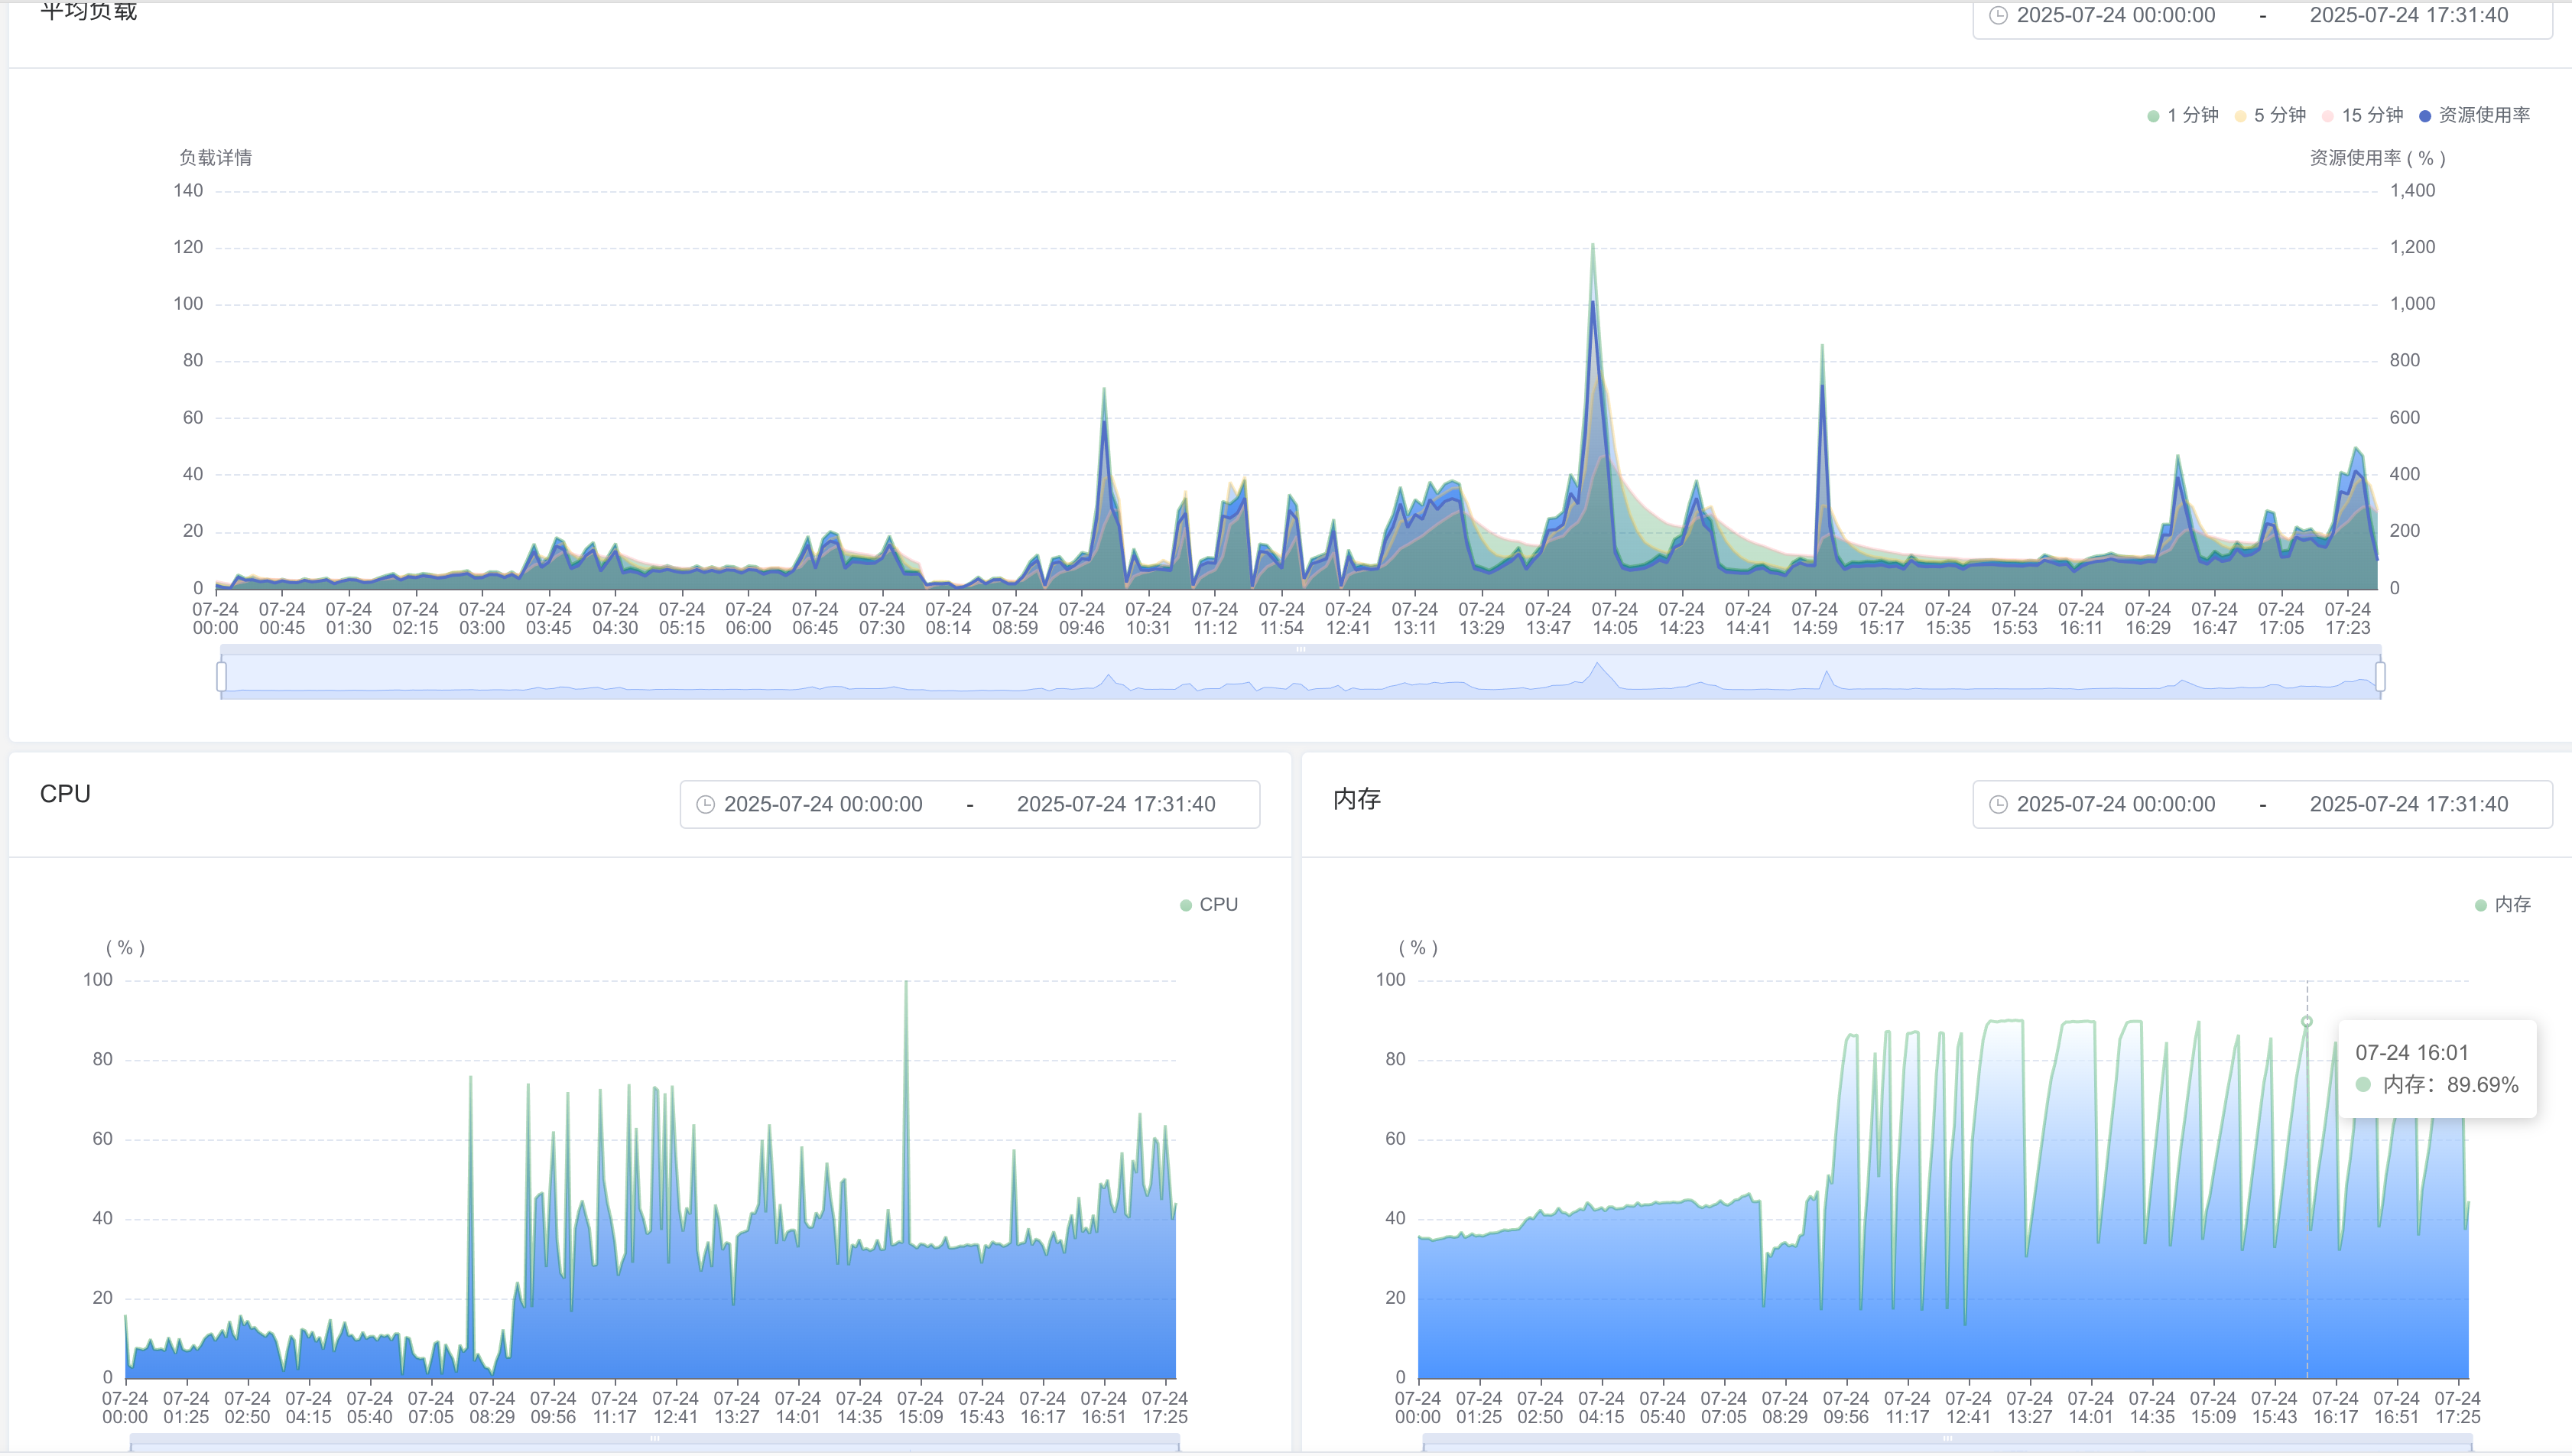Toggle the 15 分钟 legend series
Screen dimensions: 2572x1456
pos(2362,116)
